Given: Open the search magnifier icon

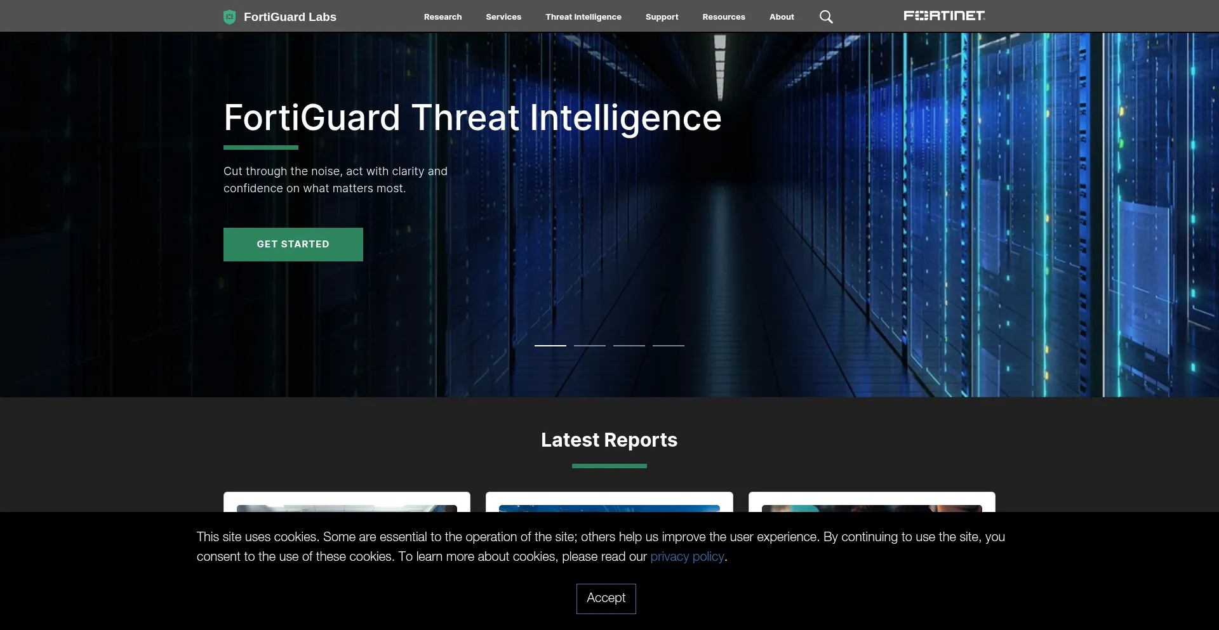Looking at the screenshot, I should click(826, 16).
